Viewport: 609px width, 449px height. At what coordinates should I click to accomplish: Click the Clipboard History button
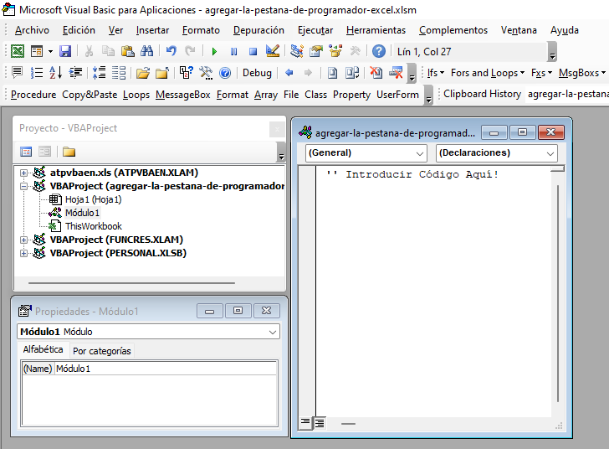483,94
